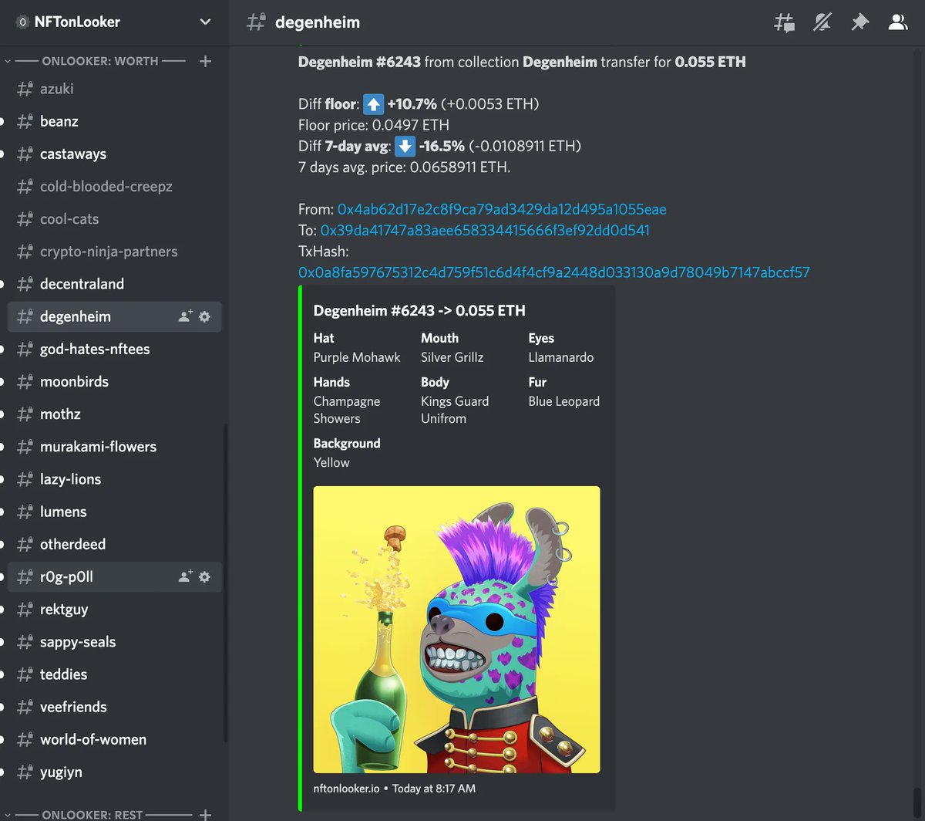Open god-hates-nftees channel
This screenshot has height=821, width=925.
(114, 349)
